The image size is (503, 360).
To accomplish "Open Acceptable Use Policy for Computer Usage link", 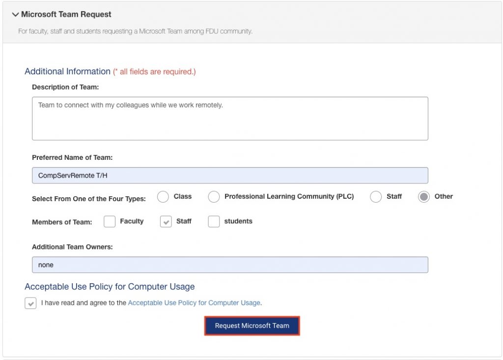I will (x=194, y=302).
